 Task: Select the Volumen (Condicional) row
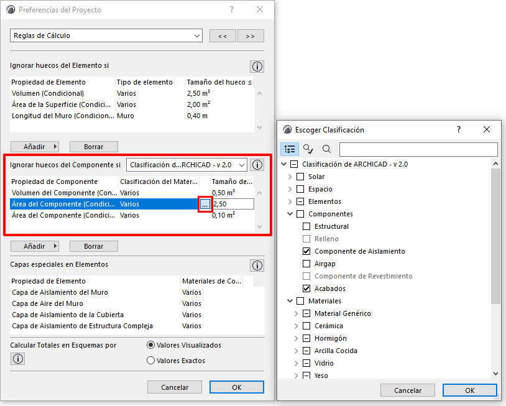132,93
